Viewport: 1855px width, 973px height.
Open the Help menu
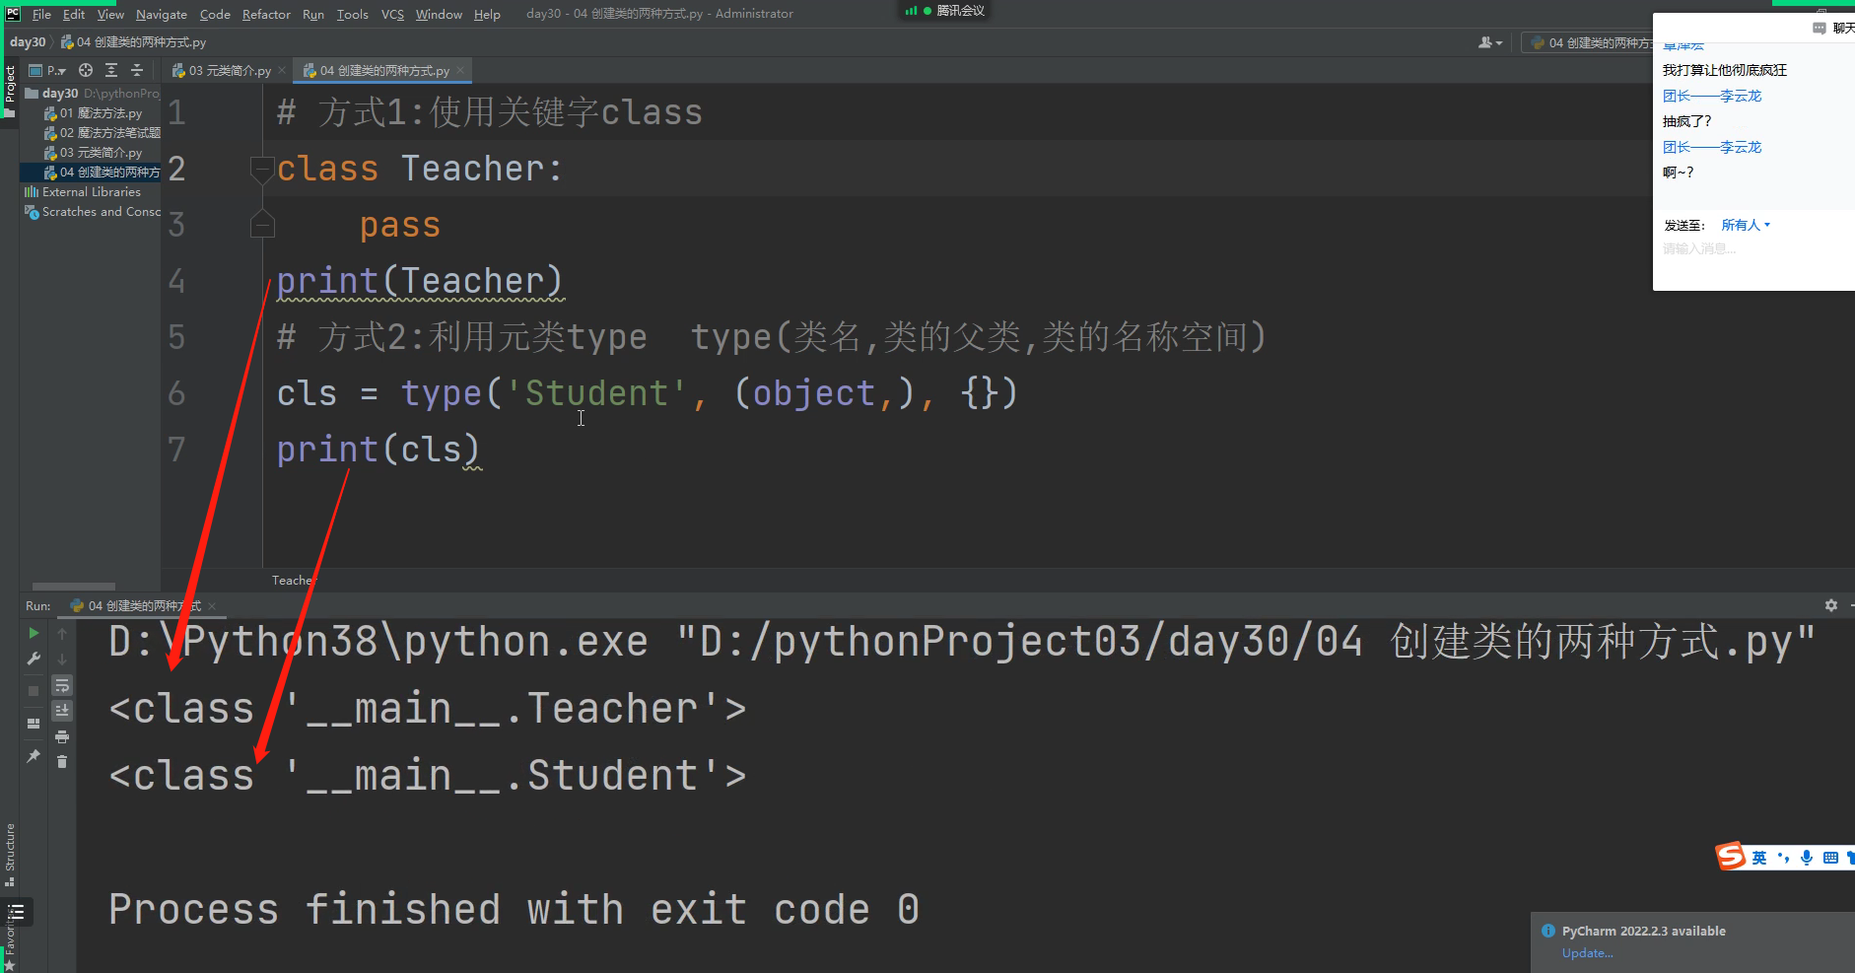(487, 14)
